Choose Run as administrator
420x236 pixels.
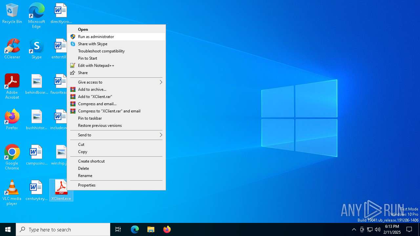click(96, 37)
